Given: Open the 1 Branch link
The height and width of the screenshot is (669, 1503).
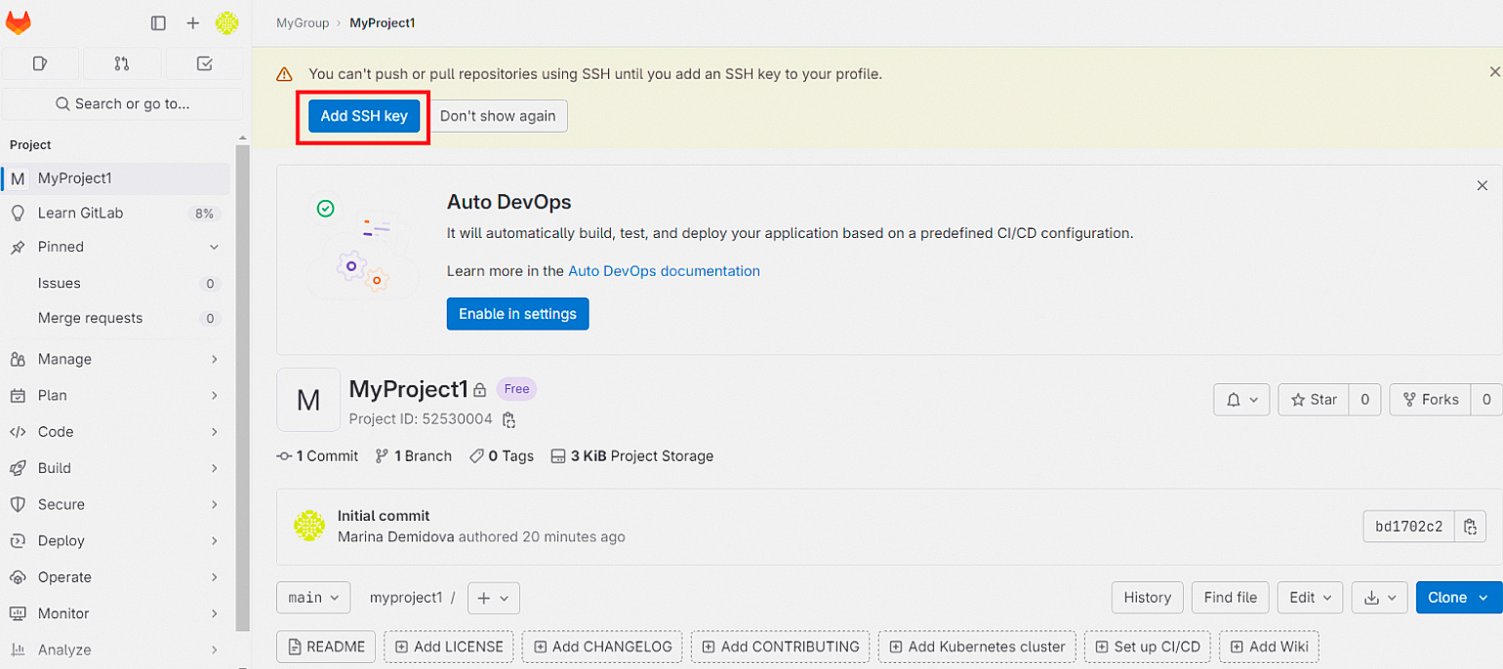Looking at the screenshot, I should (414, 456).
